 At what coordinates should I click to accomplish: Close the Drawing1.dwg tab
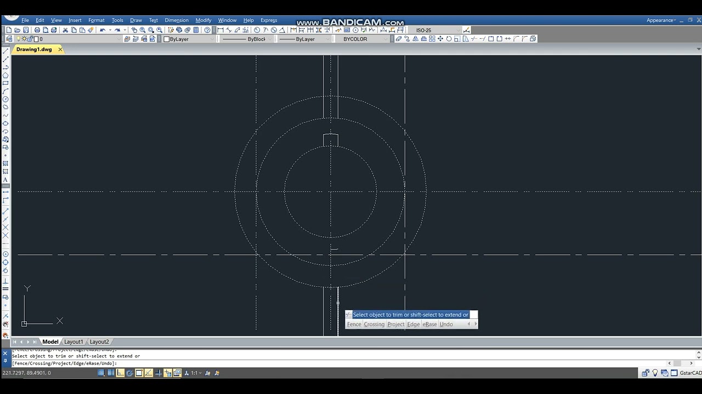click(60, 49)
